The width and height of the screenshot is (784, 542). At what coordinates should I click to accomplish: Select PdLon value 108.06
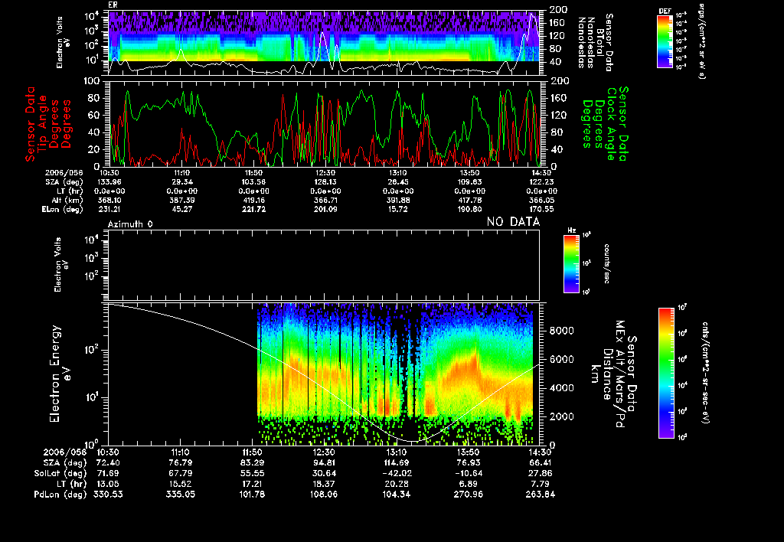click(324, 494)
